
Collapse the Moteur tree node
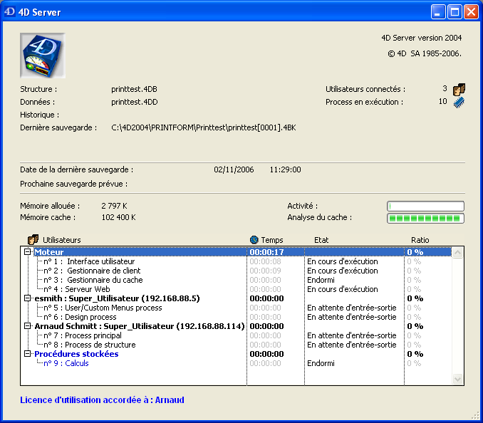(x=28, y=252)
